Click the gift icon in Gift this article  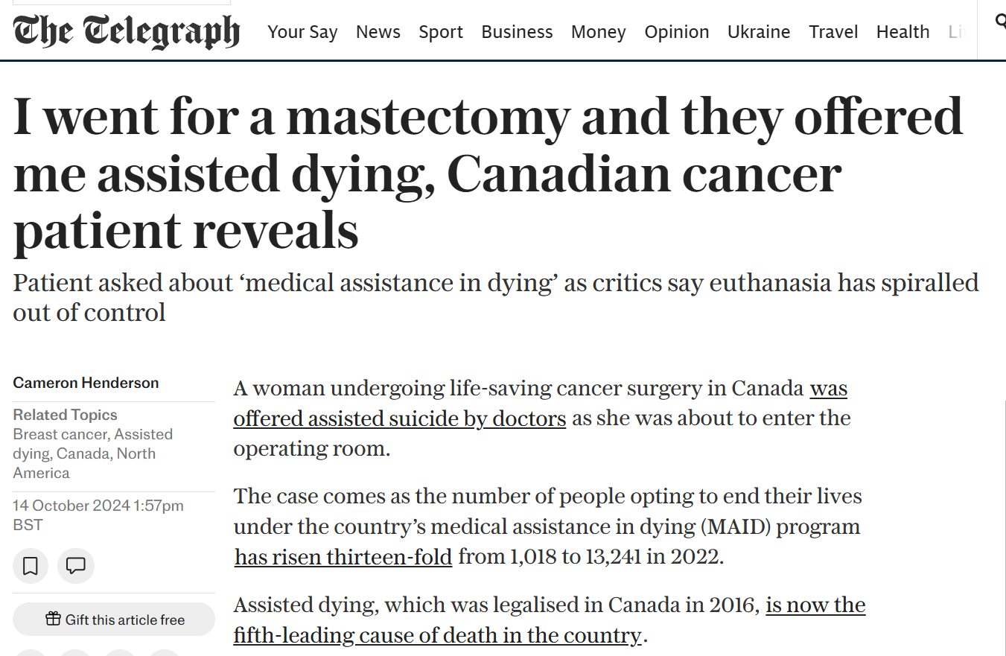click(53, 619)
